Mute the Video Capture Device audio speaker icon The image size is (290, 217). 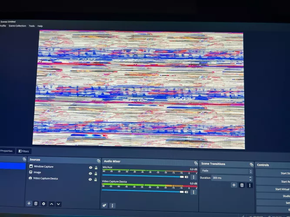[x=186, y=192]
